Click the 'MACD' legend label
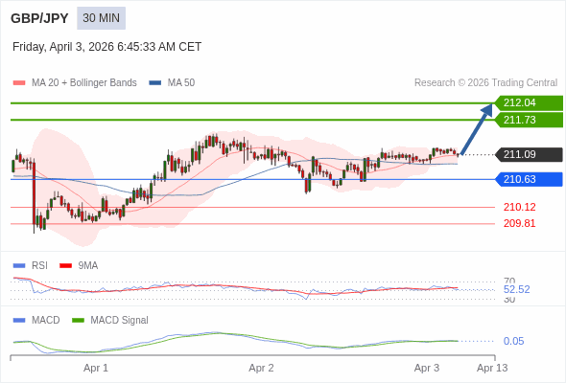 click(x=46, y=321)
